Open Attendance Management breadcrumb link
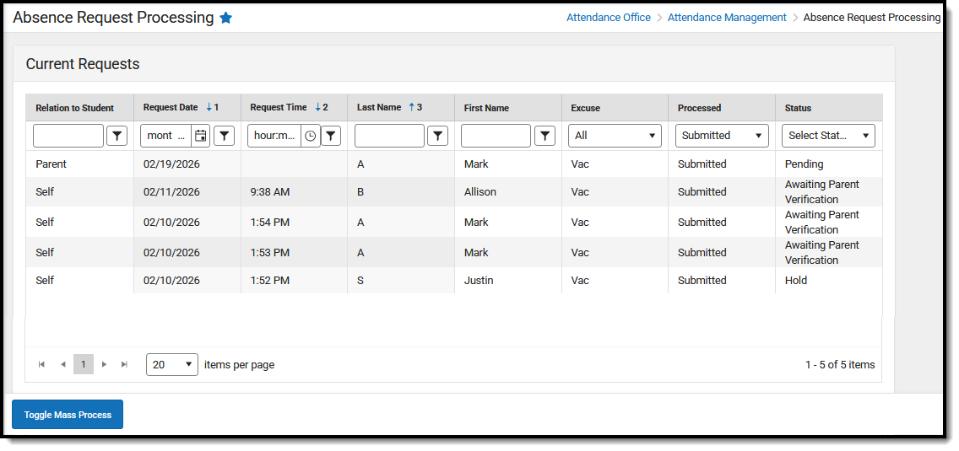Image resolution: width=959 pixels, height=451 pixels. tap(727, 18)
